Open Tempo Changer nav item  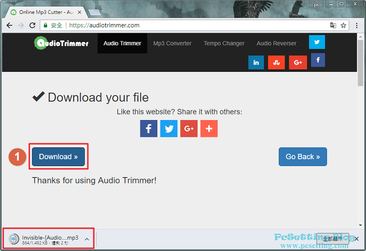click(x=224, y=43)
